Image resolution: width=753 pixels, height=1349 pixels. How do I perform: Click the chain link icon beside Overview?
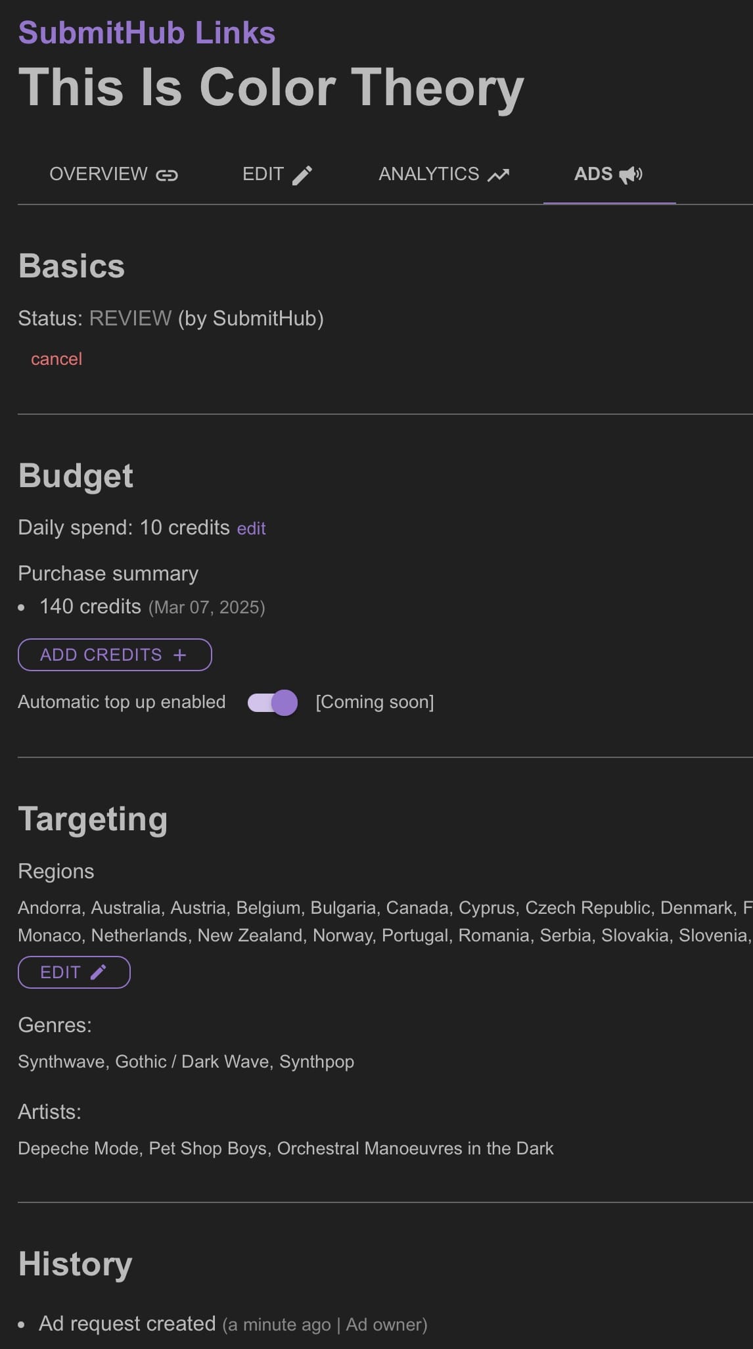click(x=167, y=175)
